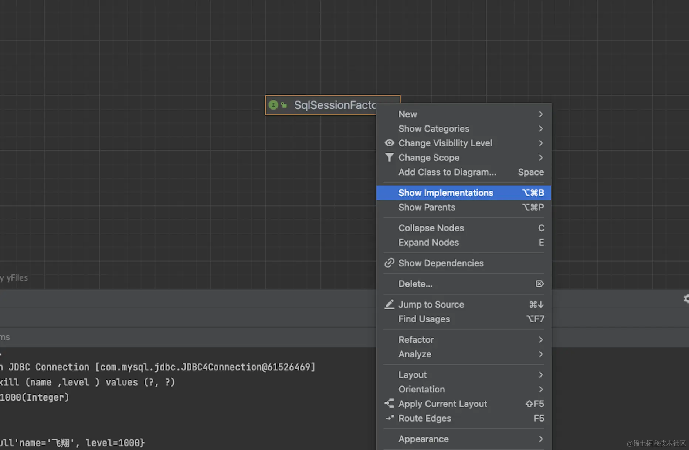Viewport: 689px width, 450px height.
Task: Click the funnel icon beside Change Scope
Action: click(389, 157)
